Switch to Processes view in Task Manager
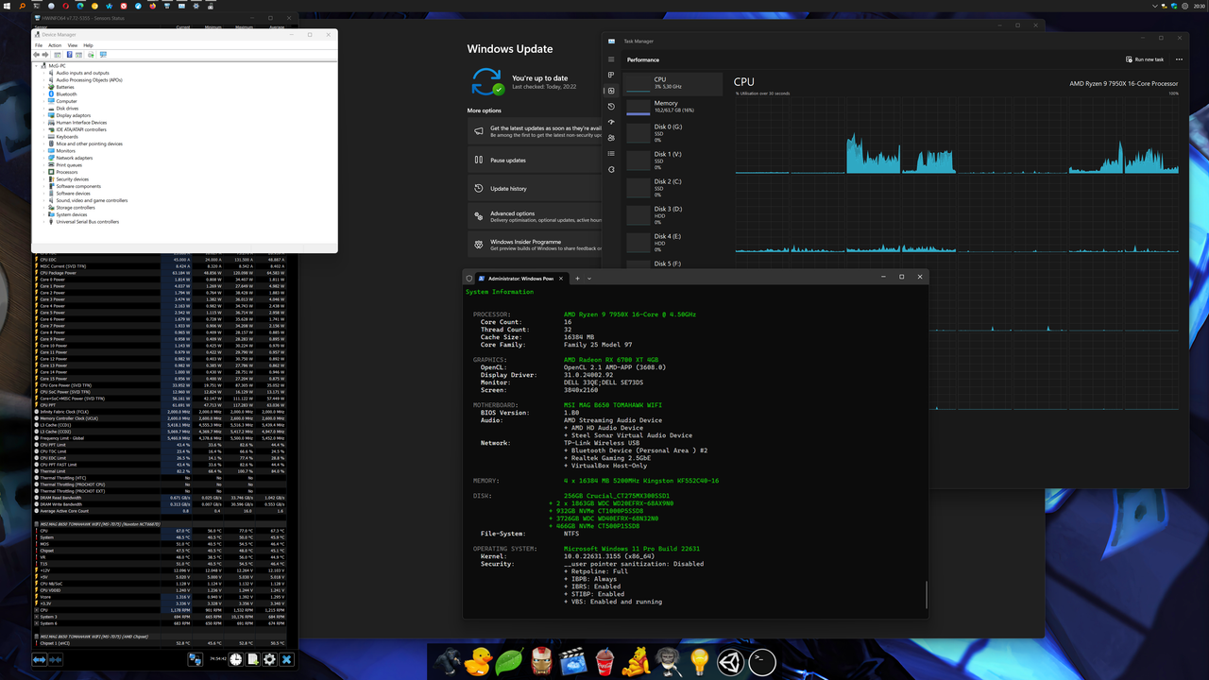Image resolution: width=1209 pixels, height=680 pixels. [x=610, y=75]
